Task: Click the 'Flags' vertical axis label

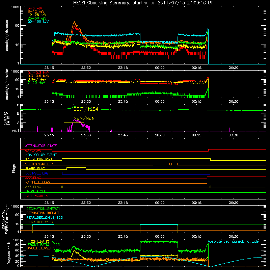Action: pos(13,168)
